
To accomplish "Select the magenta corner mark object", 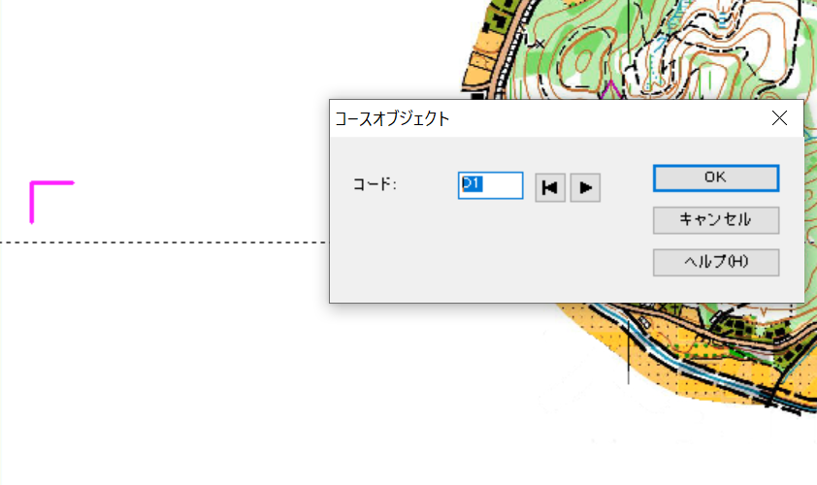I will (x=51, y=202).
